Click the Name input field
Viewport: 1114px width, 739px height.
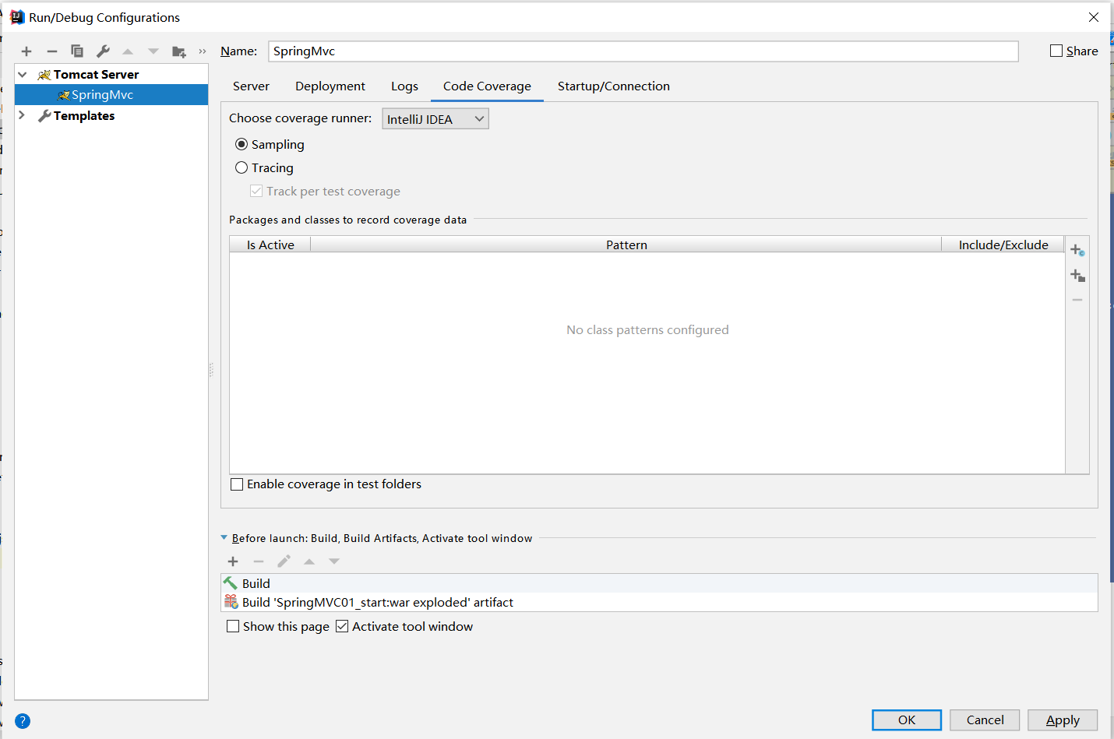[643, 51]
